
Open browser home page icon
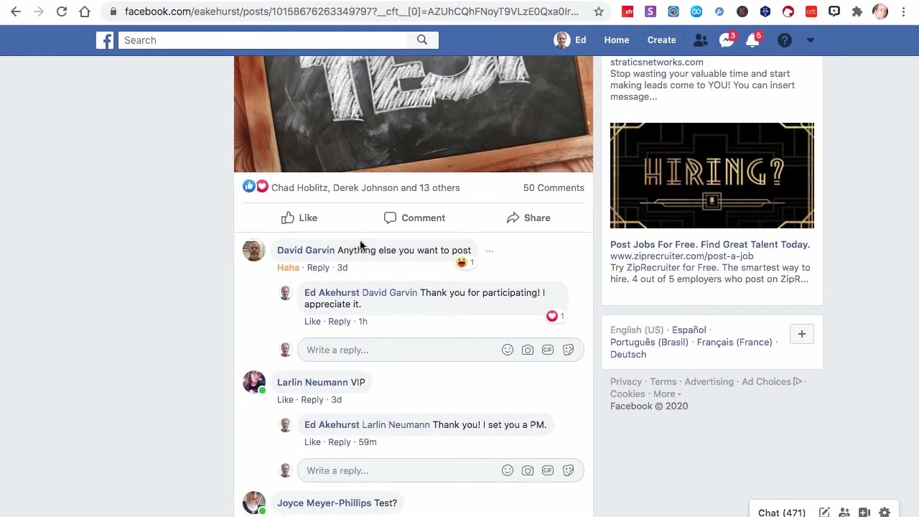point(85,11)
